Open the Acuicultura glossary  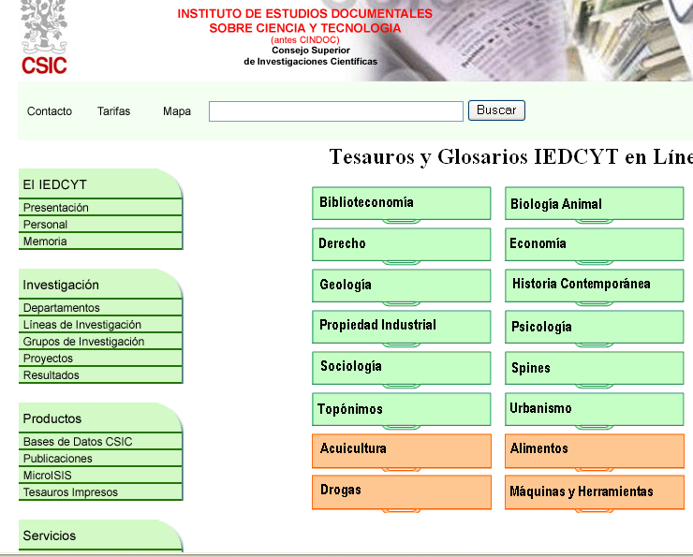pos(402,450)
